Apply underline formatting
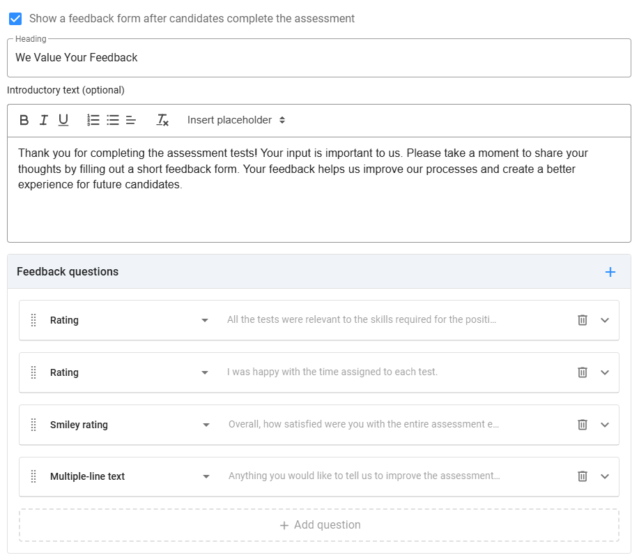The width and height of the screenshot is (639, 560). (x=63, y=120)
